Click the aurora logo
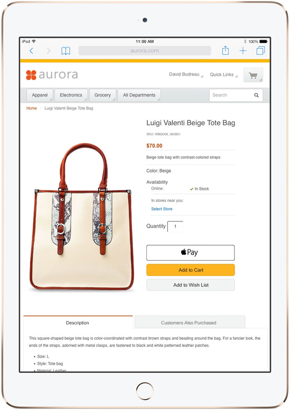Image resolution: width=290 pixels, height=412 pixels. click(52, 75)
